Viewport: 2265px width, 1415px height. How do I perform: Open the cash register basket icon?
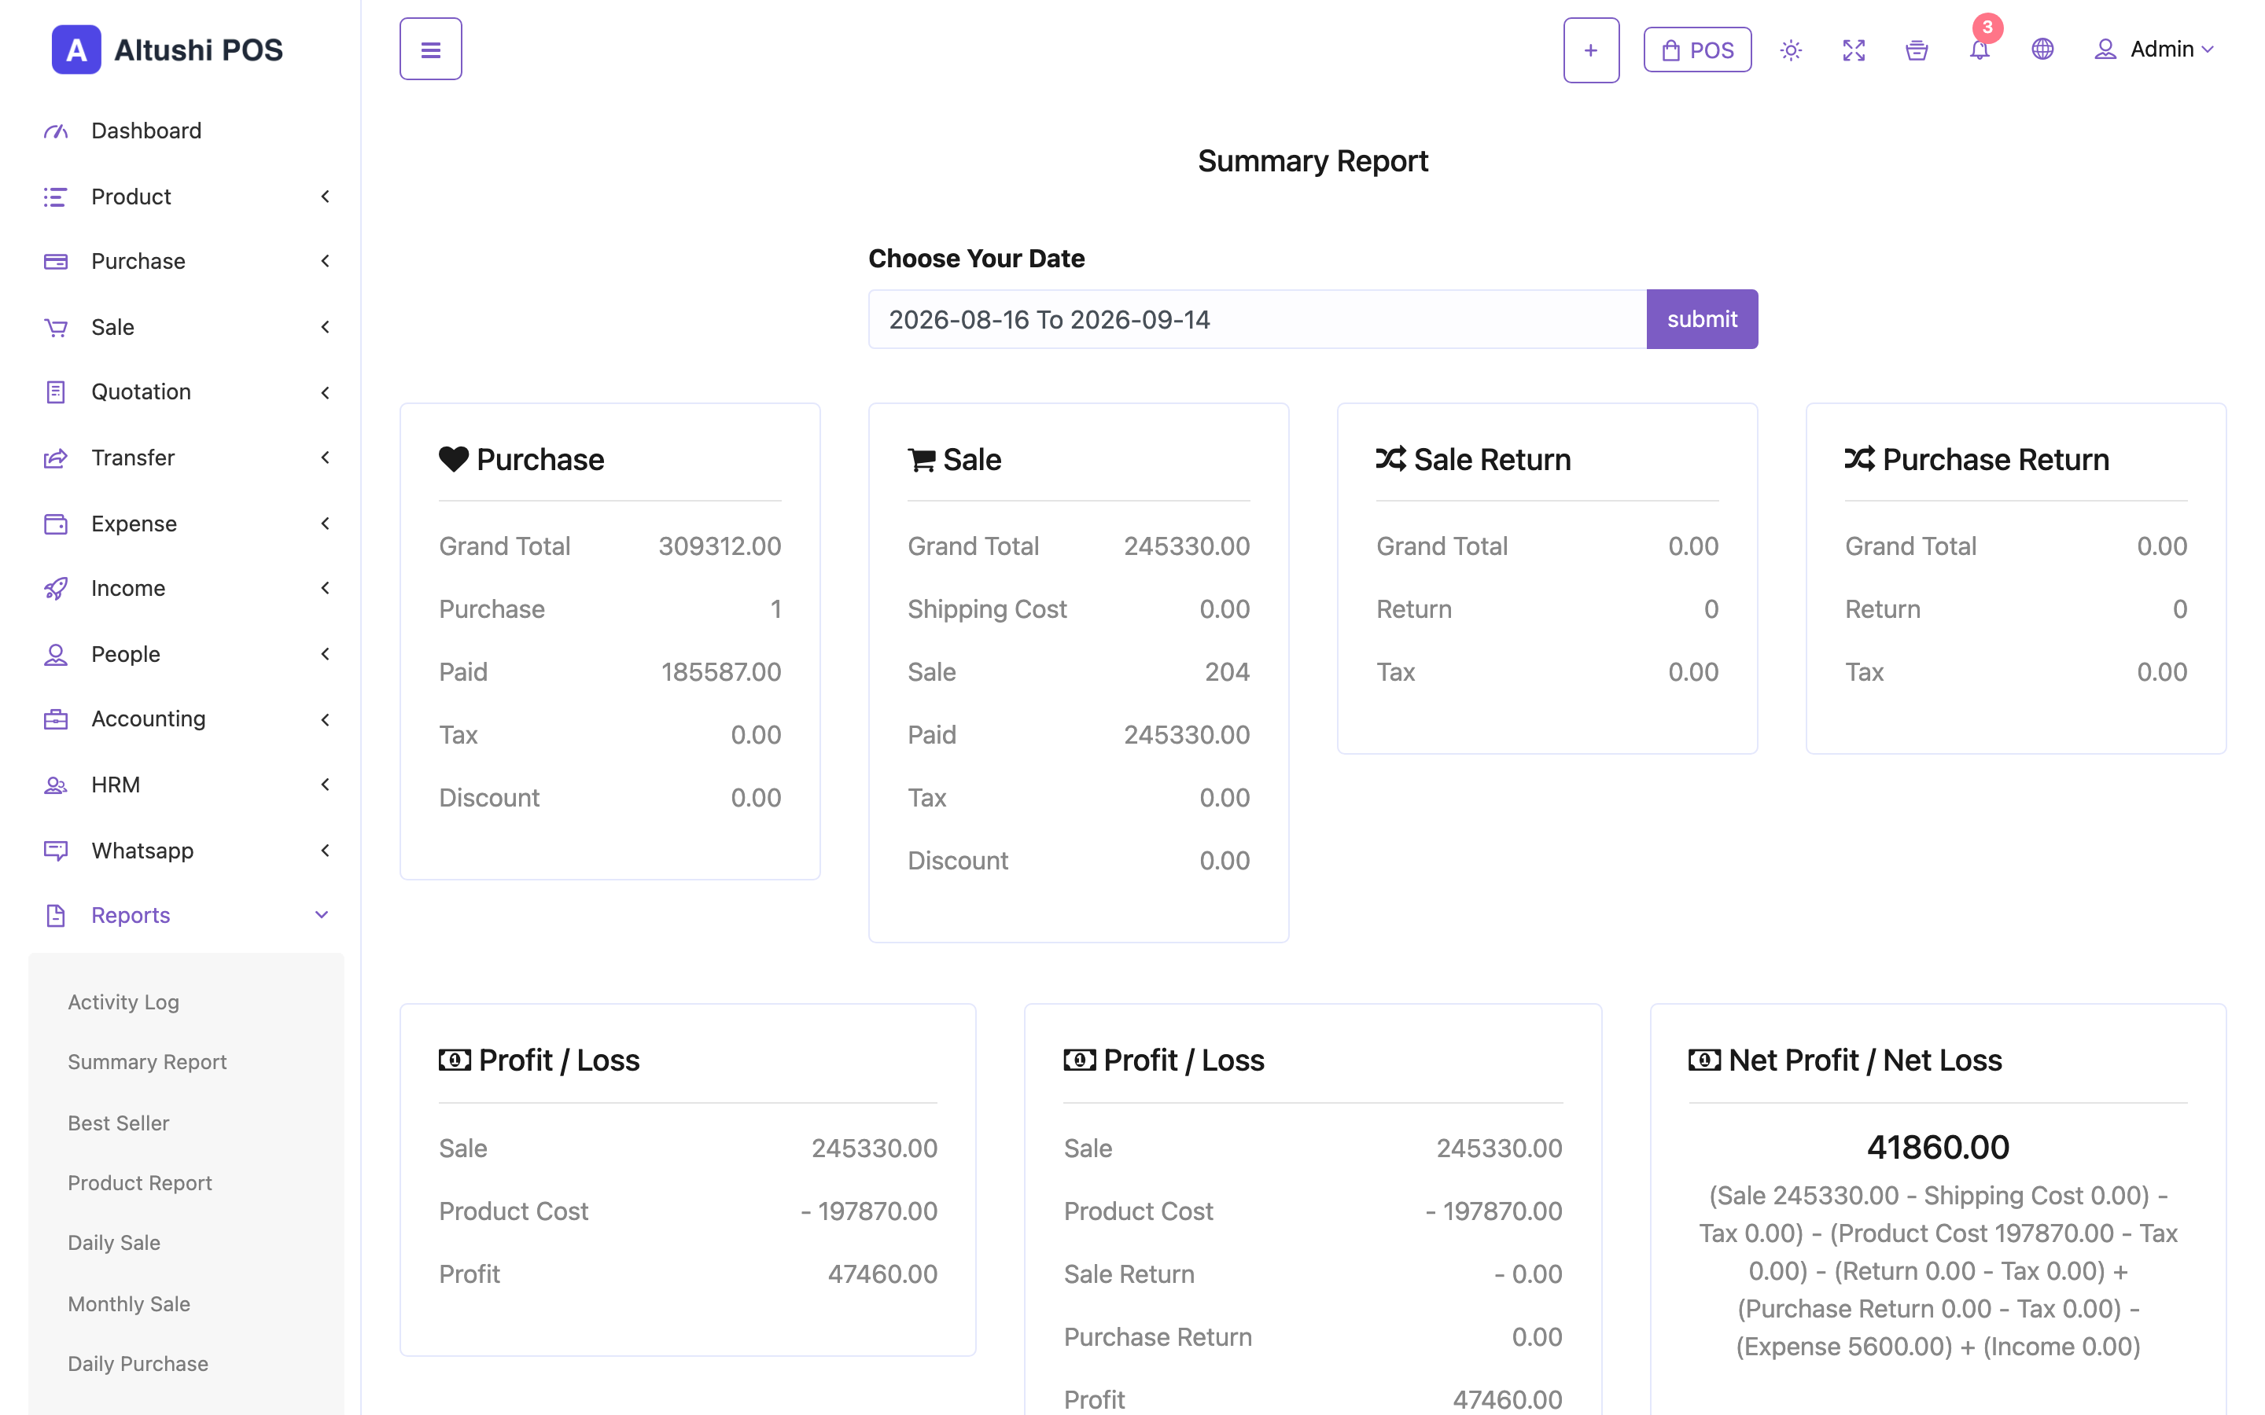pyautogui.click(x=1916, y=50)
